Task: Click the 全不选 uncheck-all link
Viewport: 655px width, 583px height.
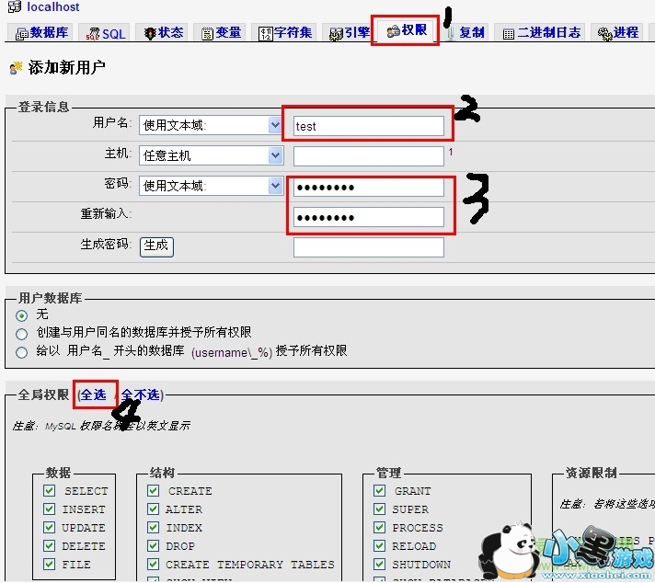Action: point(141,394)
